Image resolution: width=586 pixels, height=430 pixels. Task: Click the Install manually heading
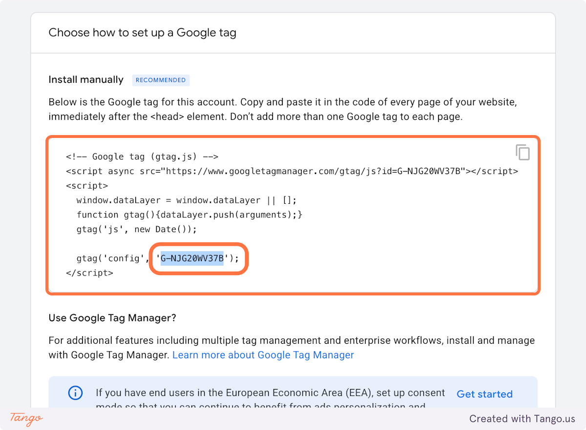click(86, 79)
